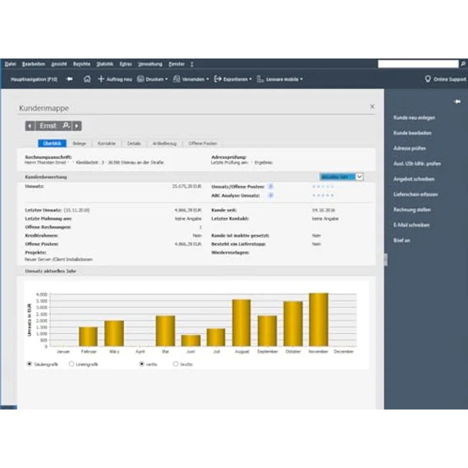Image resolution: width=468 pixels, height=468 pixels.
Task: Click the customer search icon beside Ernst
Action: (65, 126)
